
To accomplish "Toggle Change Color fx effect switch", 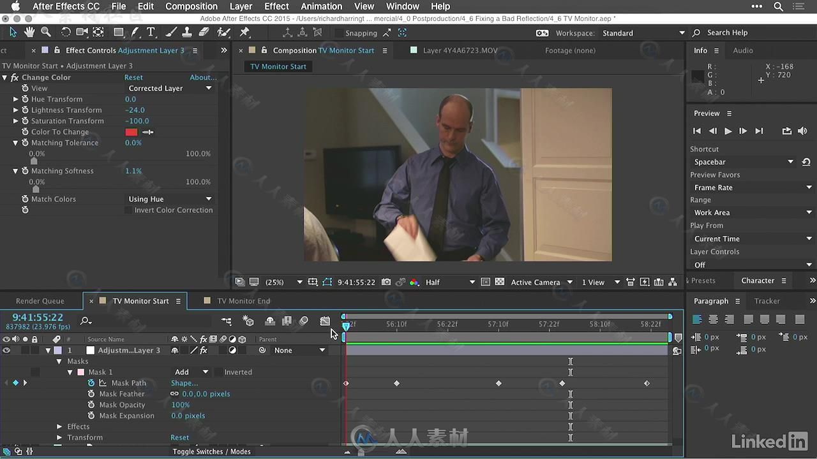I will 14,77.
